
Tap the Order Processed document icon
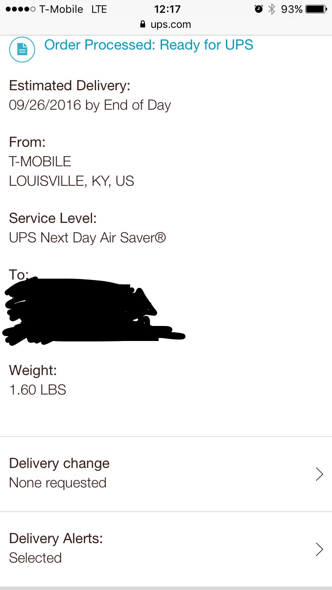(x=22, y=49)
